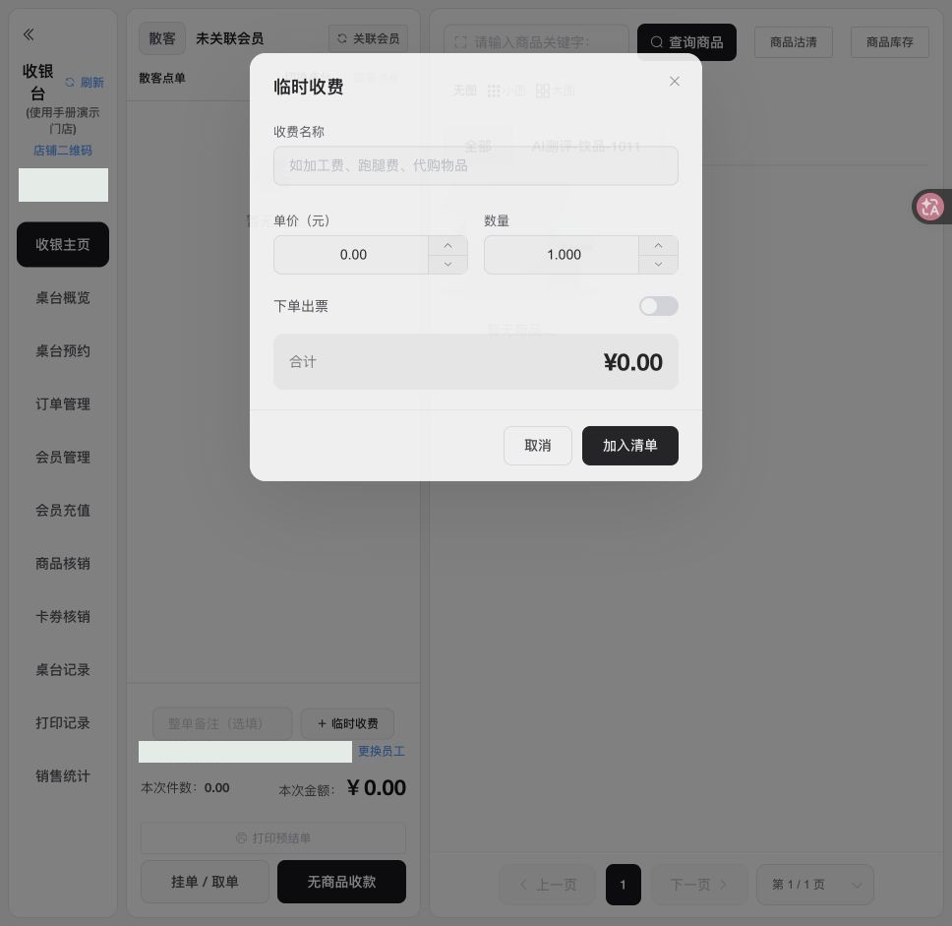952x926 pixels.
Task: Click the 单价 price input
Action: [351, 255]
